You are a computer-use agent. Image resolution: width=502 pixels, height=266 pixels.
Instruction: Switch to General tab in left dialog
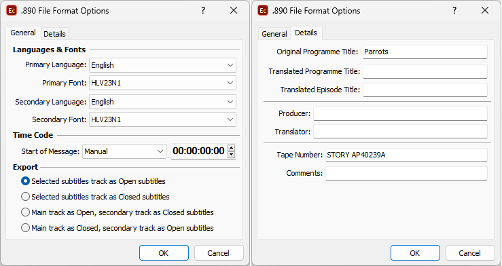click(23, 33)
